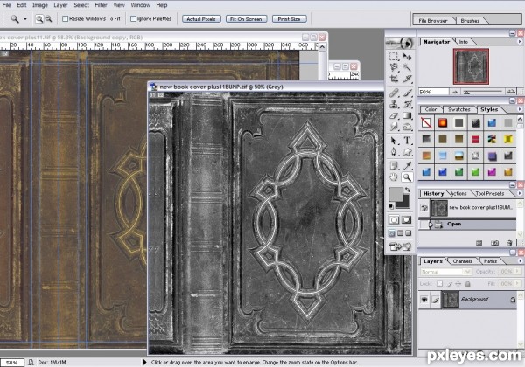Choose the Healing Brush tool
Image resolution: width=525 pixels, height=367 pixels.
tap(394, 93)
